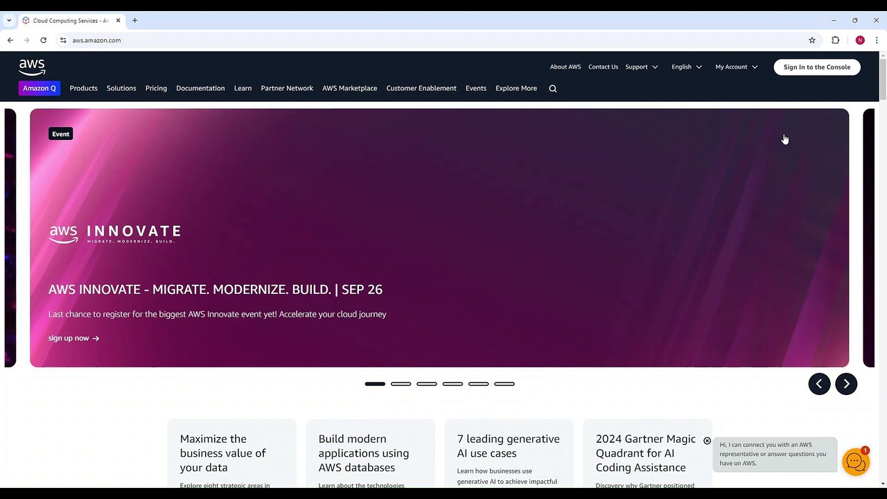The width and height of the screenshot is (887, 499).
Task: Open the tab search dropdown arrow
Action: [9, 21]
